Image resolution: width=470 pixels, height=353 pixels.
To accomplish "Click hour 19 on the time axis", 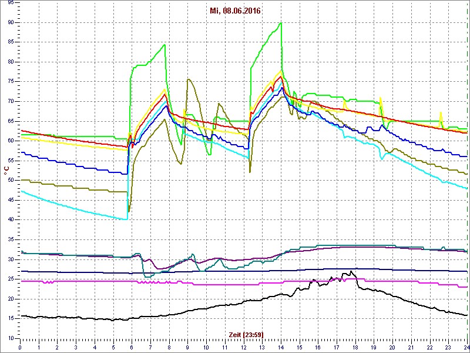I will [x=374, y=348].
